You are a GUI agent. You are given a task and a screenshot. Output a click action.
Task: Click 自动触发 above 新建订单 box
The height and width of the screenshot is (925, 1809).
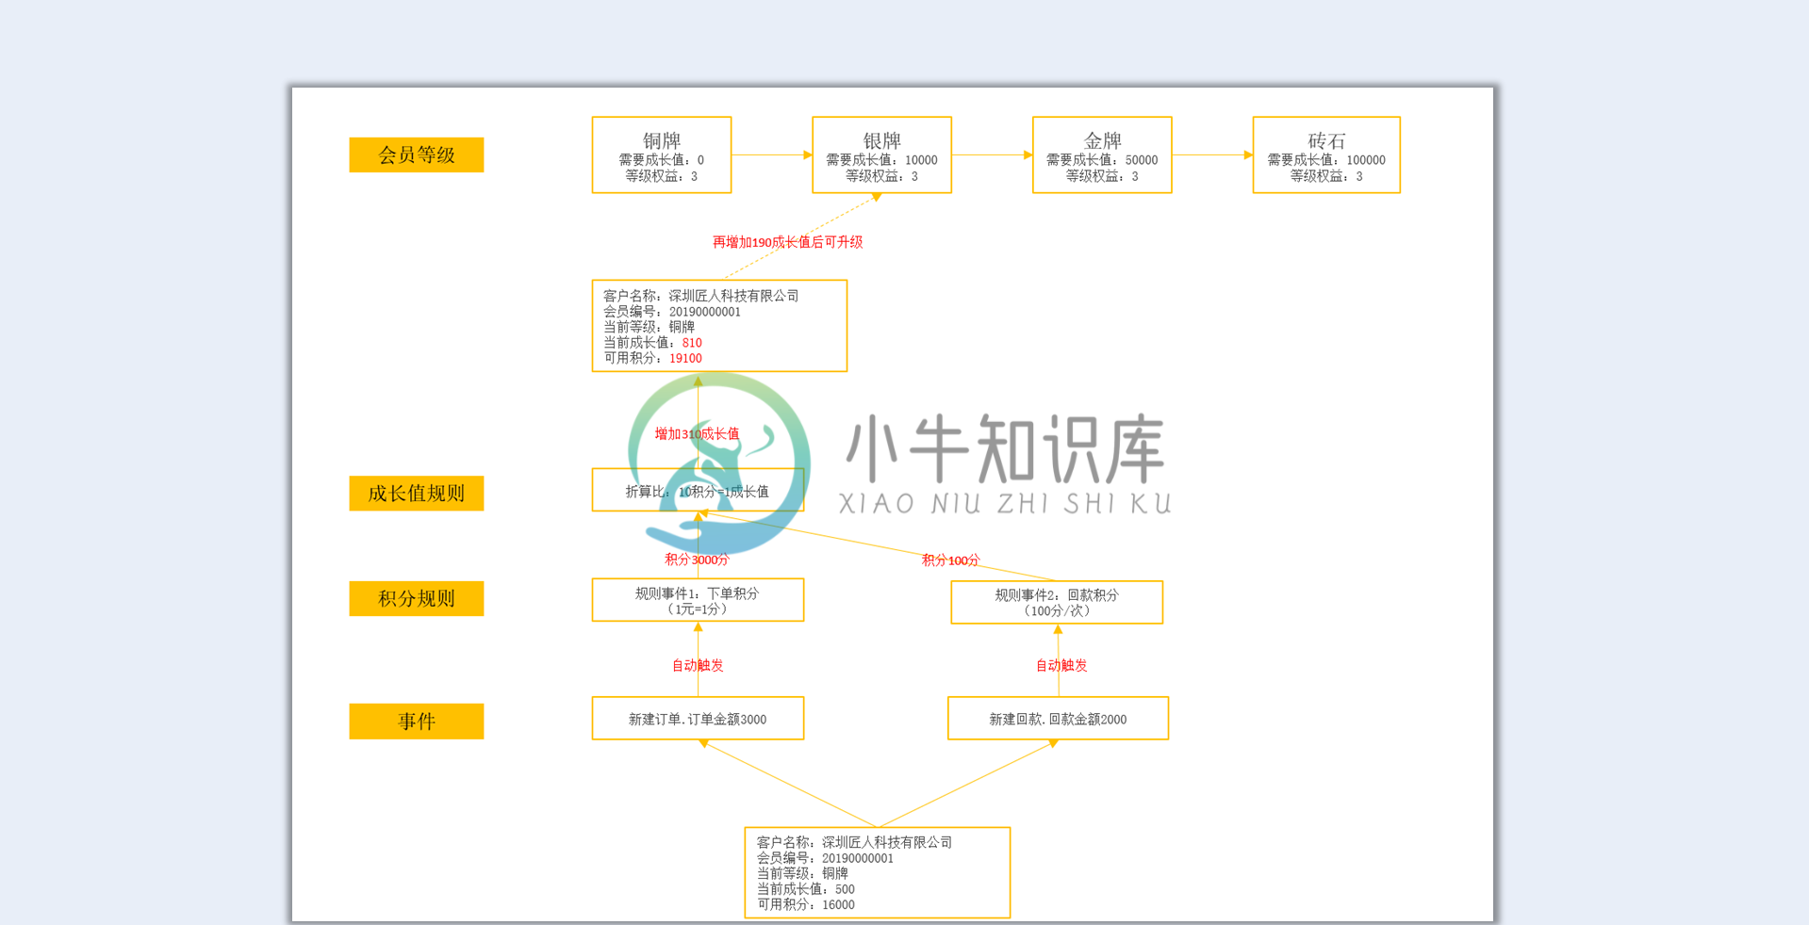click(x=697, y=665)
